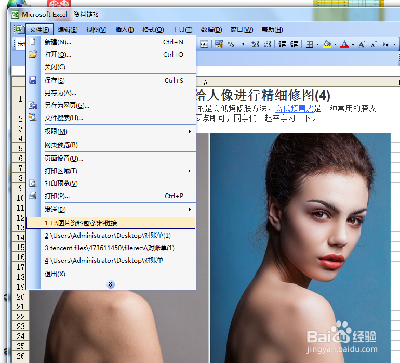This screenshot has height=363, width=400.
Task: Select the portrait photo on blue background
Action: [x=300, y=247]
